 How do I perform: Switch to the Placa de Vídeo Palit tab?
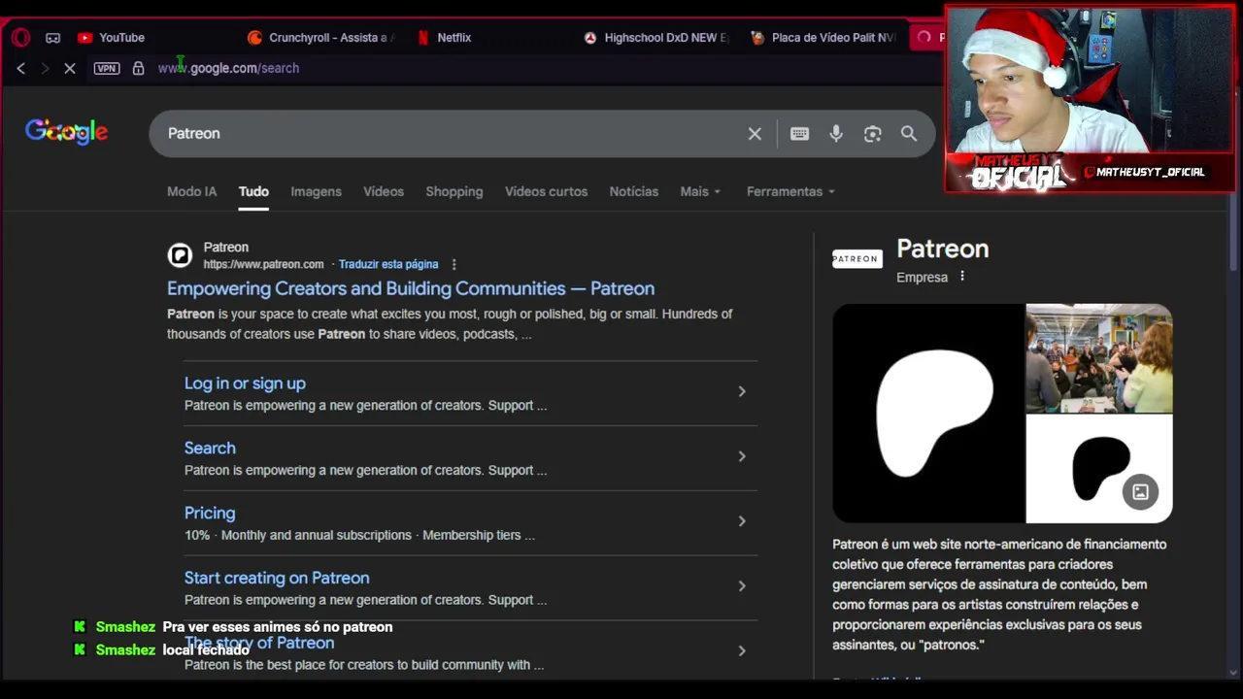pos(824,38)
